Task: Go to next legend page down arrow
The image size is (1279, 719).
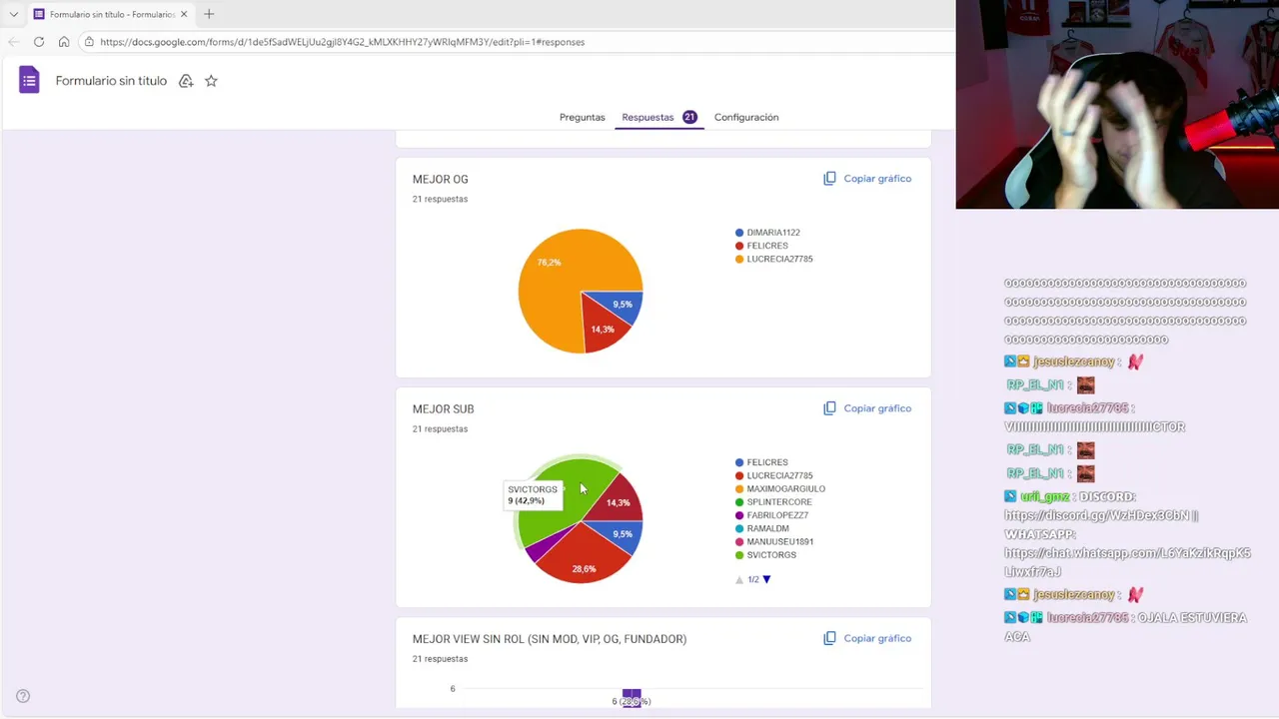Action: point(766,579)
